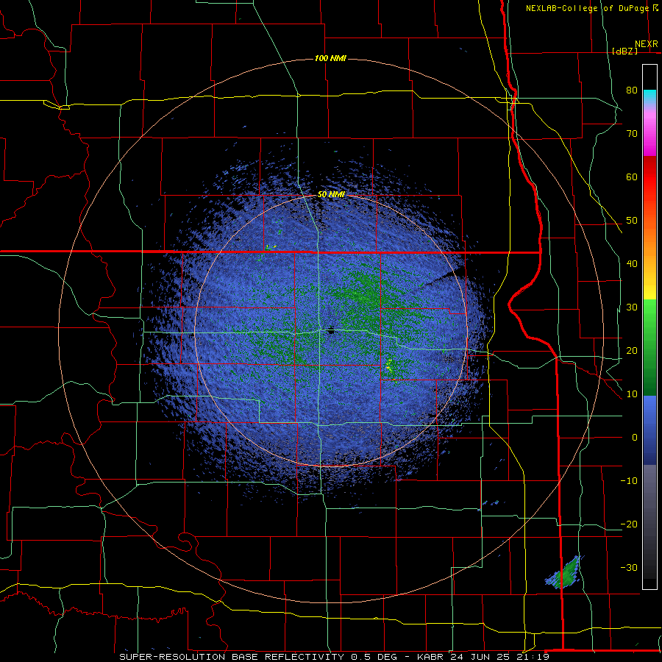Click the black radar site dot at the center
This screenshot has height=662, width=662.
click(331, 332)
